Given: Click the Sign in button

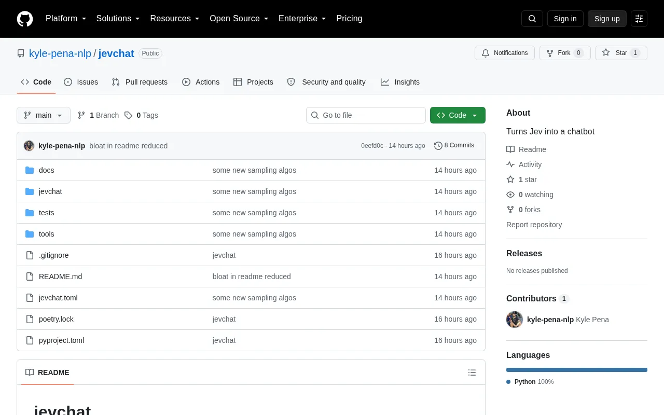Looking at the screenshot, I should click(x=565, y=19).
